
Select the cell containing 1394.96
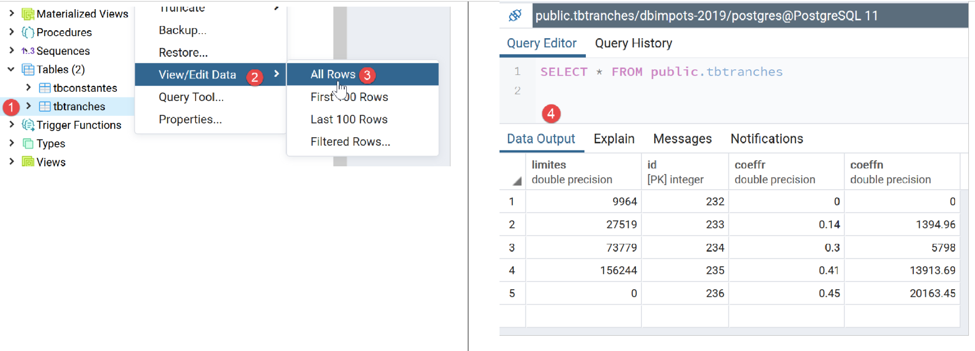click(902, 224)
